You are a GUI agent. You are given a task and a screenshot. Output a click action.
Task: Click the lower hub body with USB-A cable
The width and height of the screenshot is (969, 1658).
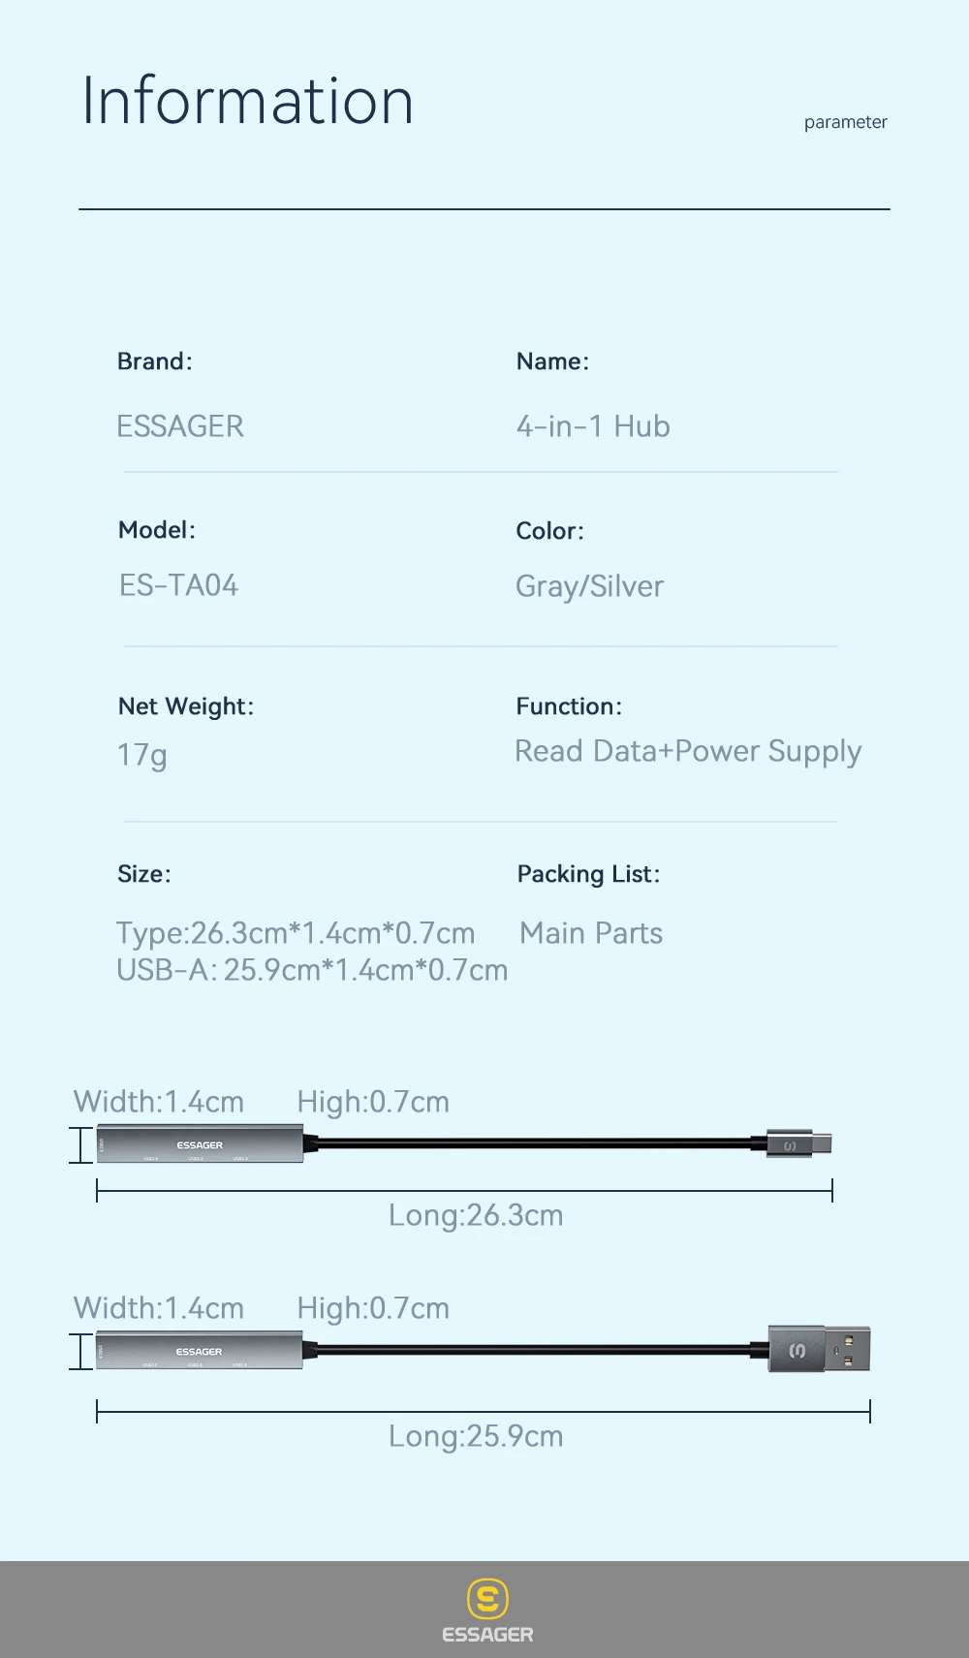point(200,1350)
